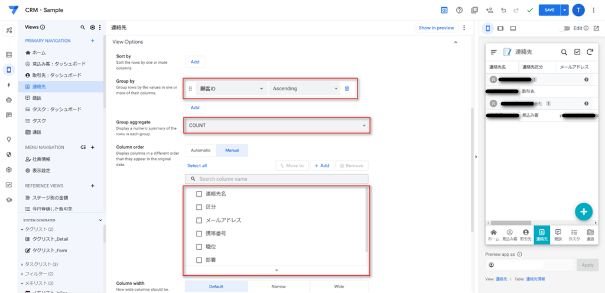Viewport: 605px width, 293px height.
Task: Toggle the Edit switch in preview
Action: (566, 28)
